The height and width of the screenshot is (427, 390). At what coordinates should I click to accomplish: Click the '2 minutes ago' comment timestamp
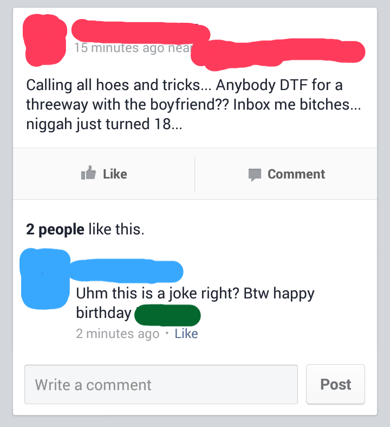point(118,334)
